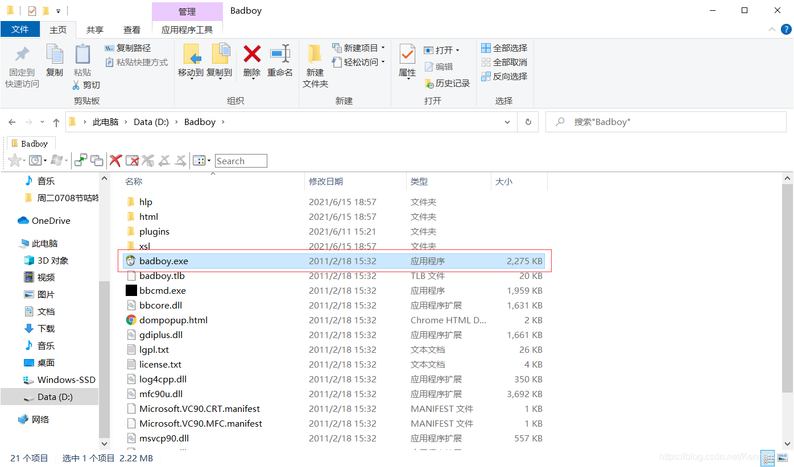Switch to details view icon in status bar
This screenshot has width=794, height=467.
click(767, 458)
